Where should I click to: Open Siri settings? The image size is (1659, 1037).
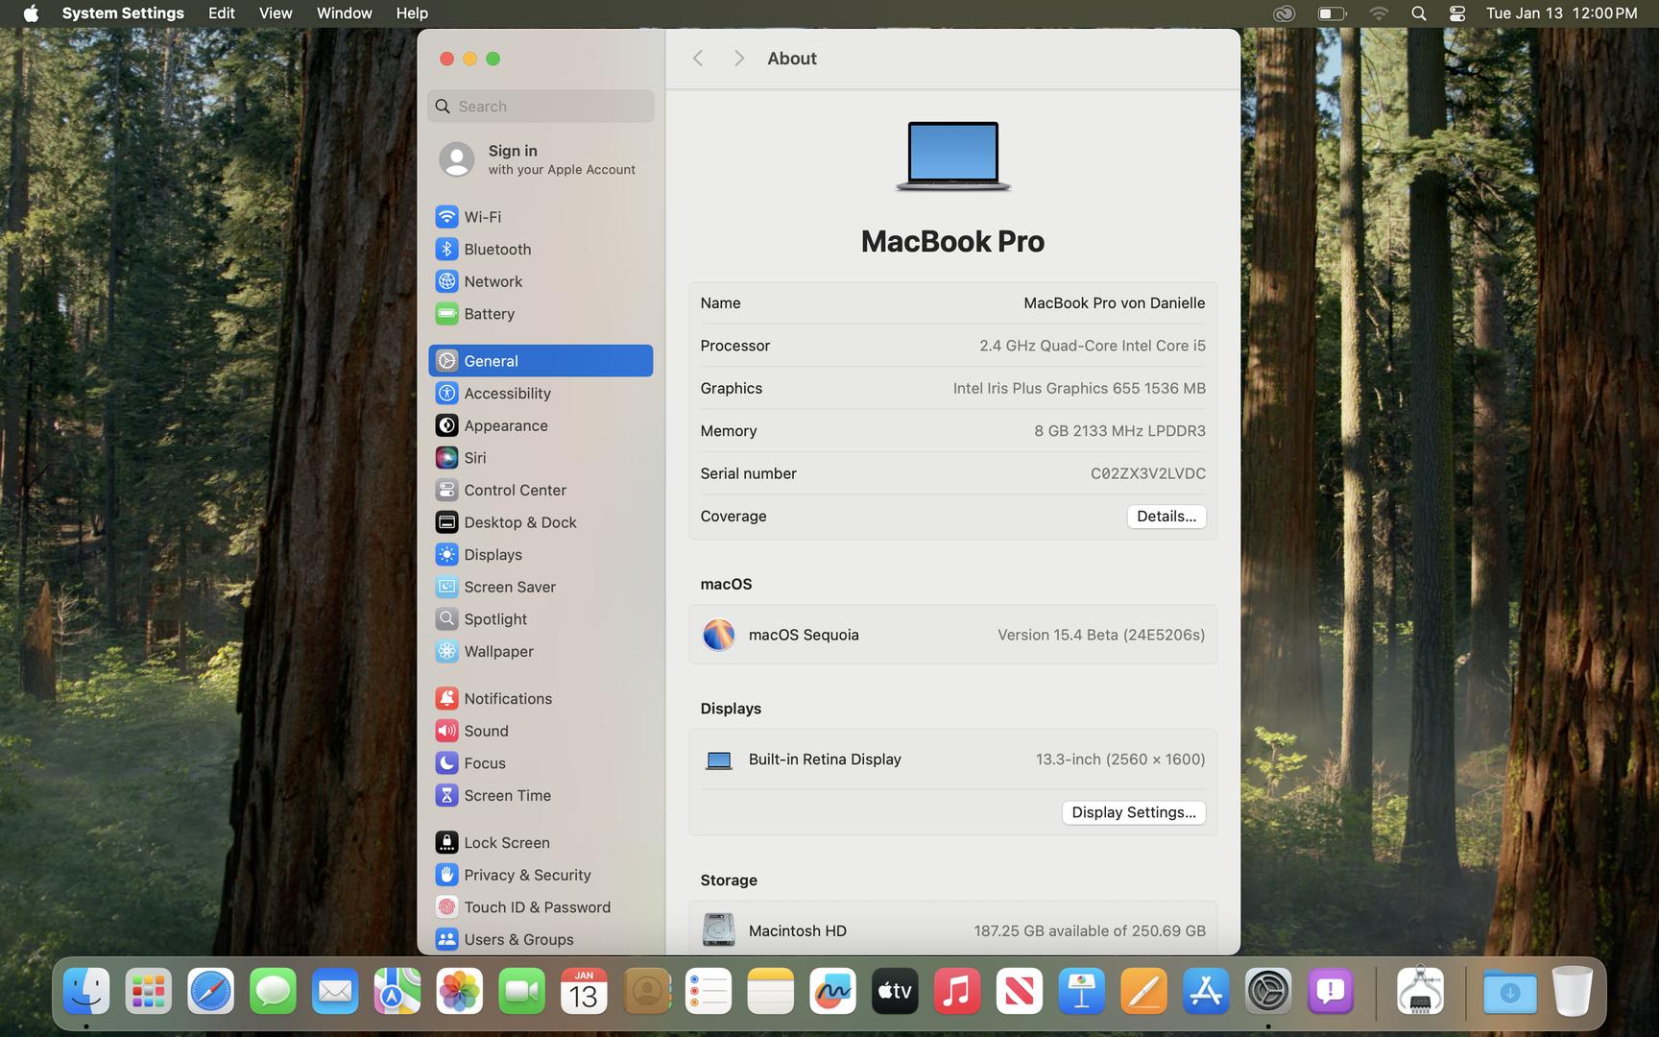click(x=474, y=458)
